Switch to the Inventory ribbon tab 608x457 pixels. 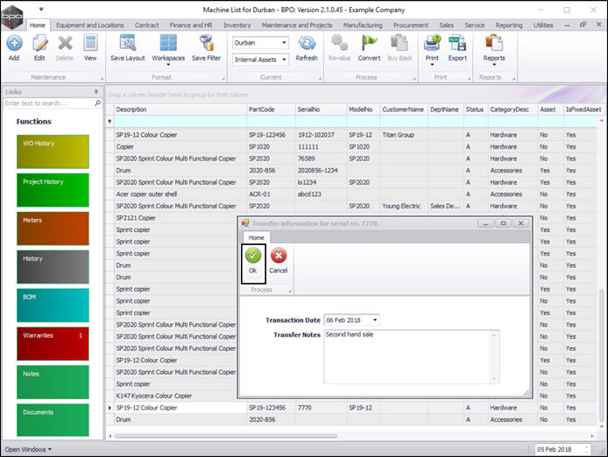[237, 25]
